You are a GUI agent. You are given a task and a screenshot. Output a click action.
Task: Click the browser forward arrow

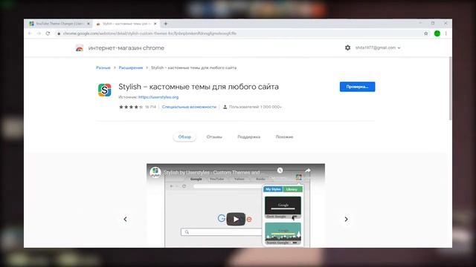39,33
